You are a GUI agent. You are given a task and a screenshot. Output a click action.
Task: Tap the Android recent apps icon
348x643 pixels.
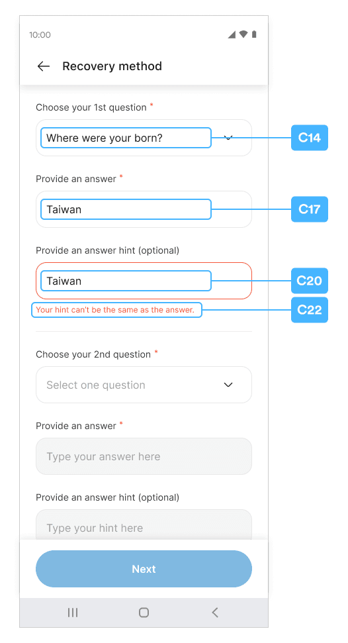click(73, 613)
